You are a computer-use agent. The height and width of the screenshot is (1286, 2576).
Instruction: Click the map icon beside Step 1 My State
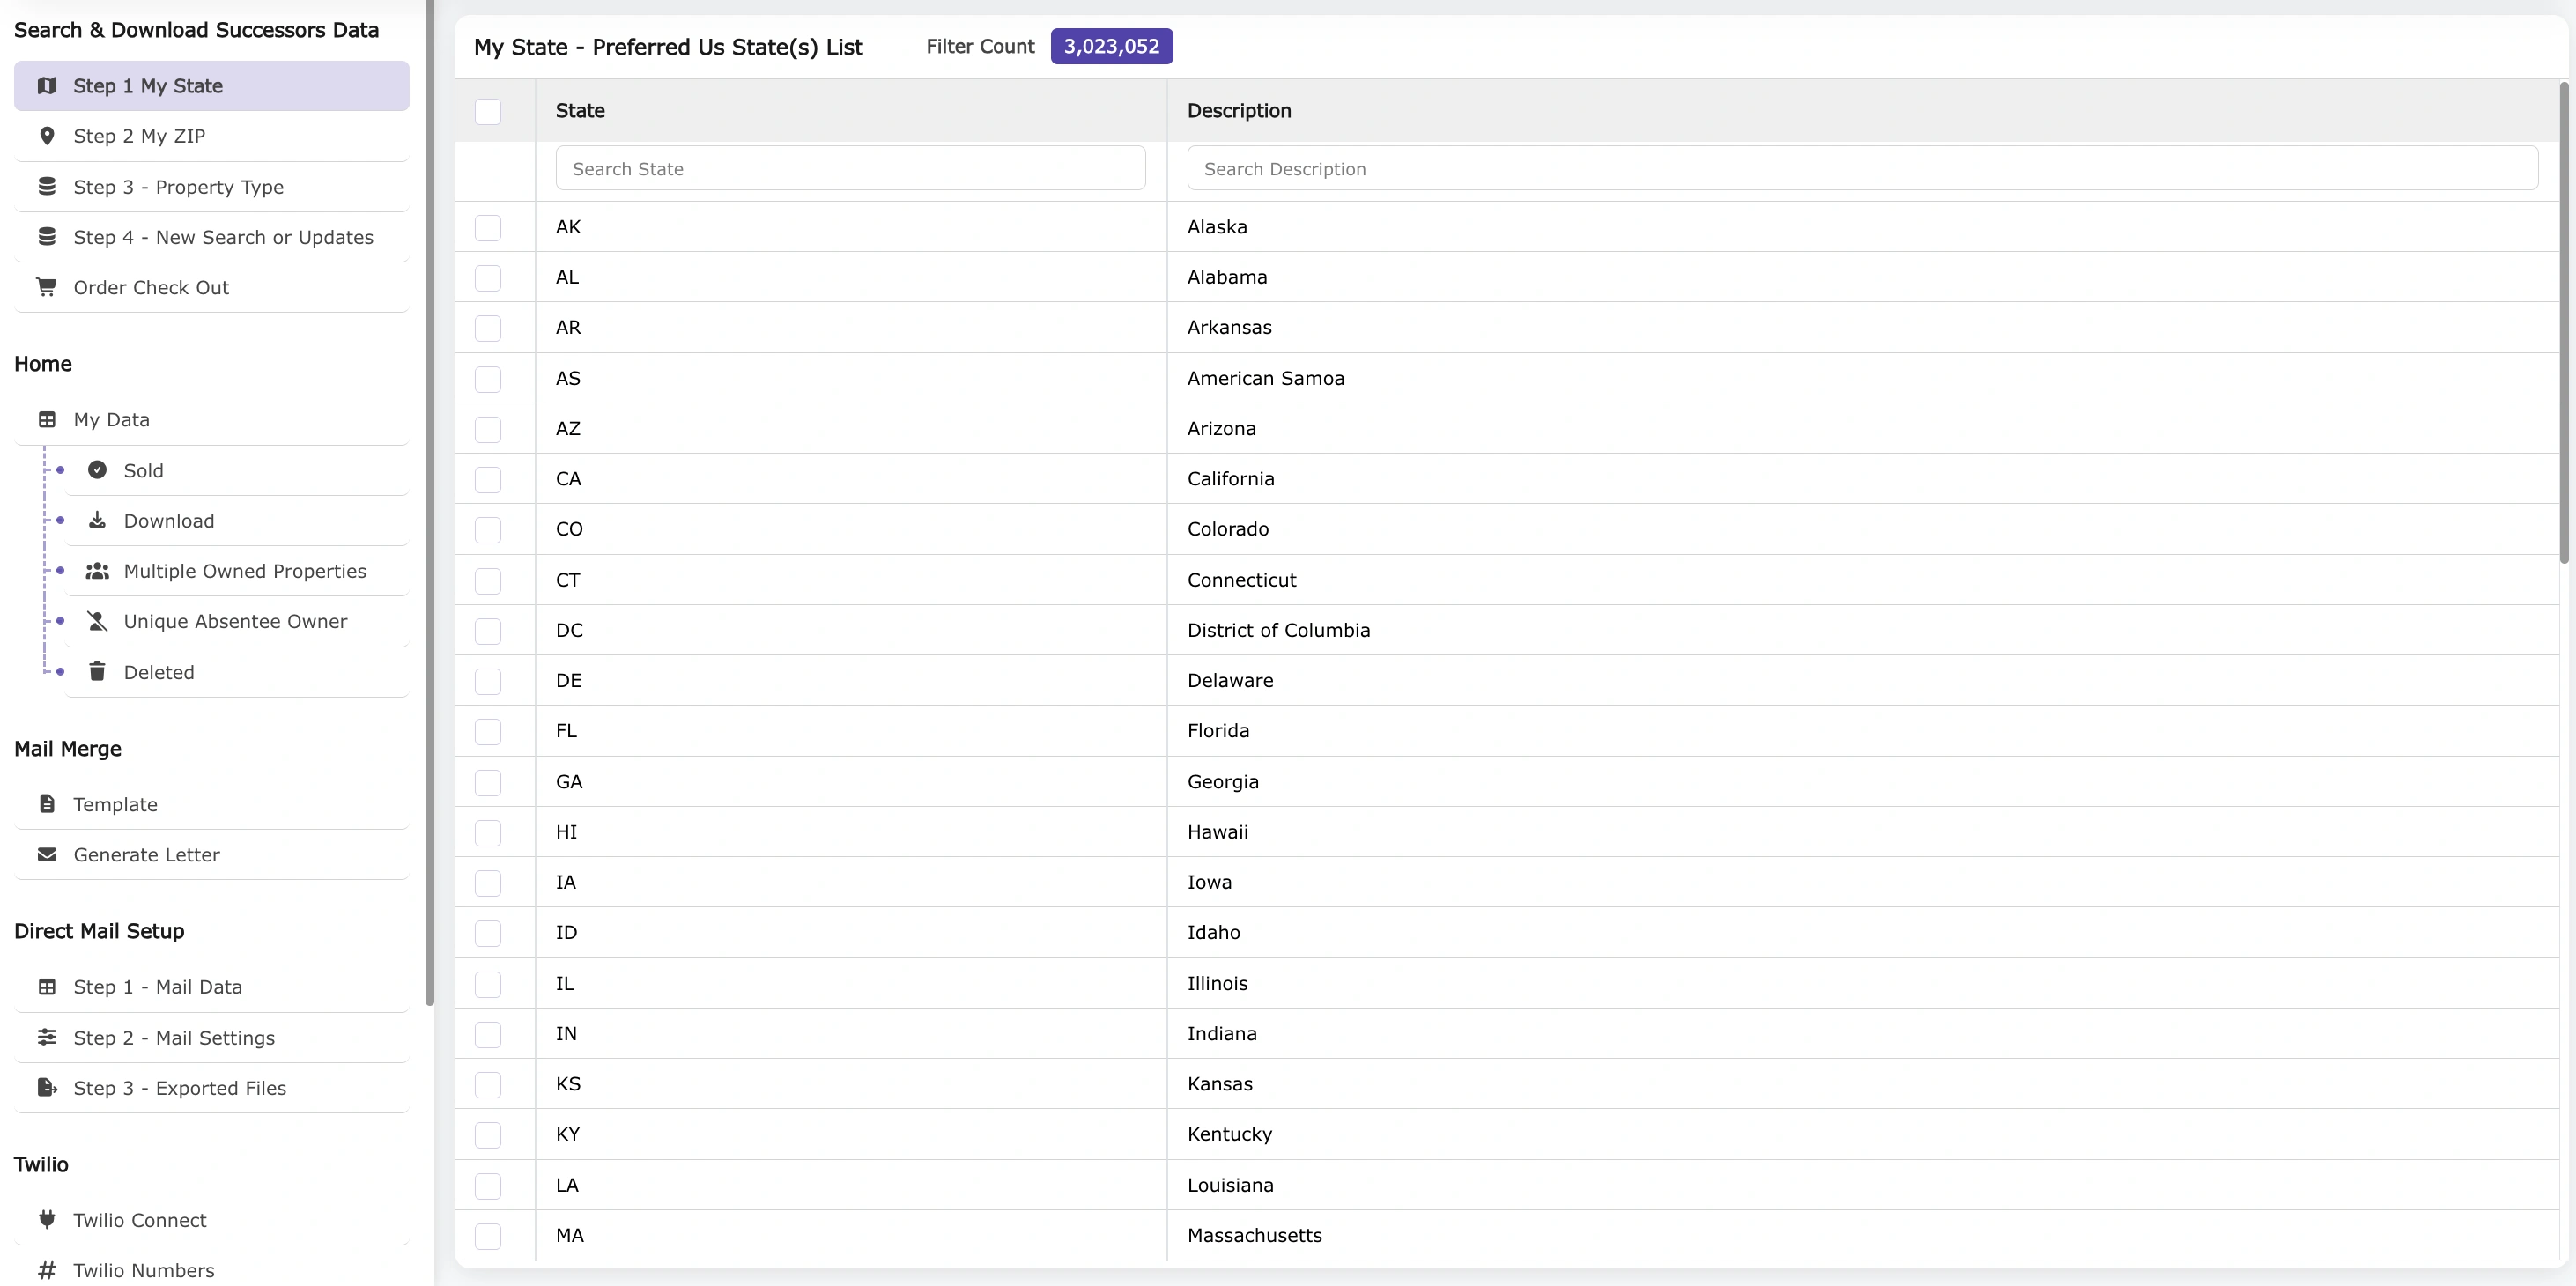[x=47, y=86]
